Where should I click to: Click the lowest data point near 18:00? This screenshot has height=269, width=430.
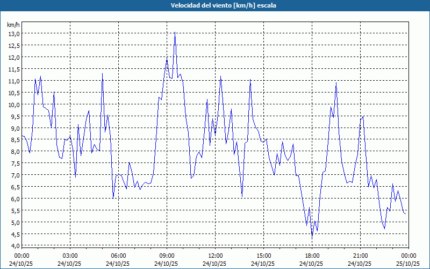click(x=312, y=237)
